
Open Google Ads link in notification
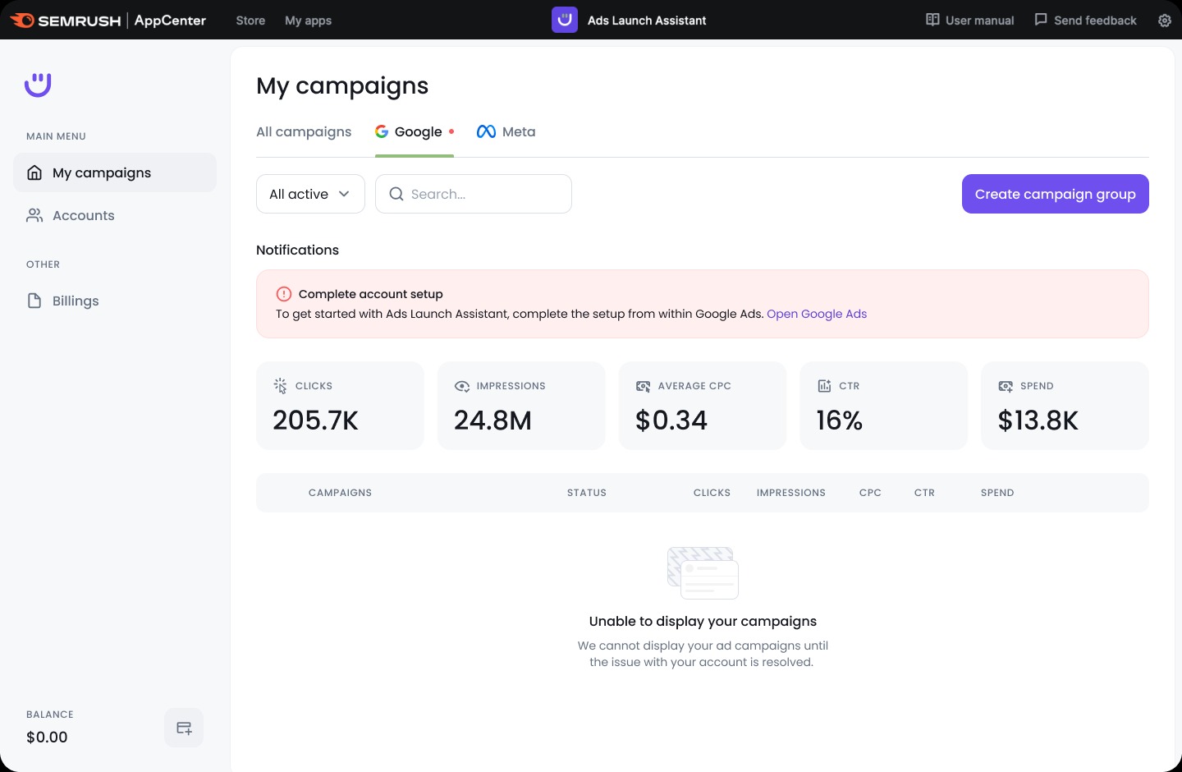point(817,314)
